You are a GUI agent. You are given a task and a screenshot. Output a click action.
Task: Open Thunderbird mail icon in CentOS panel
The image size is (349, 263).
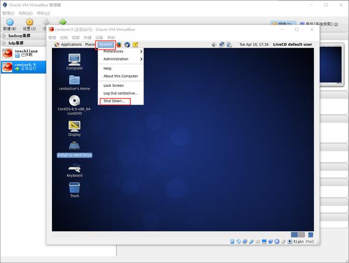coord(127,45)
